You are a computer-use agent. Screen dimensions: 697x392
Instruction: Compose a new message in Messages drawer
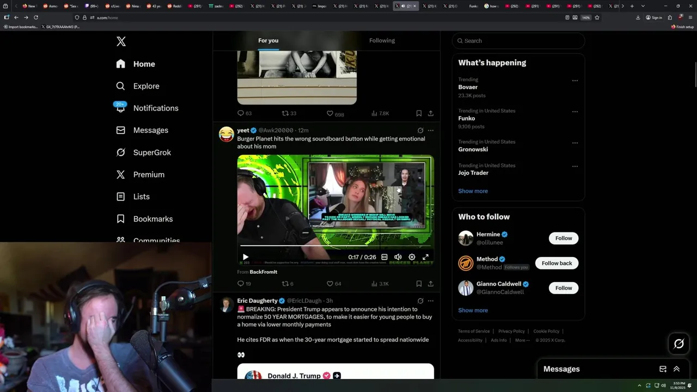(x=663, y=369)
